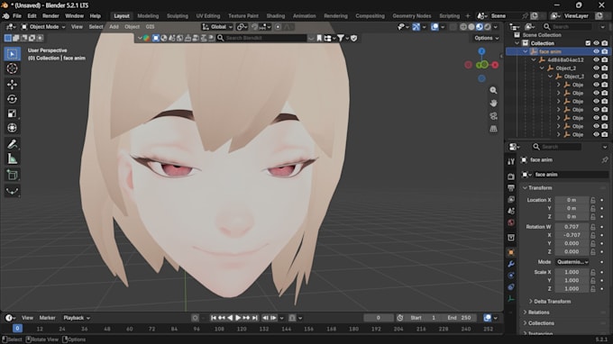Open the viewport View menu
613x344 pixels.
click(77, 27)
